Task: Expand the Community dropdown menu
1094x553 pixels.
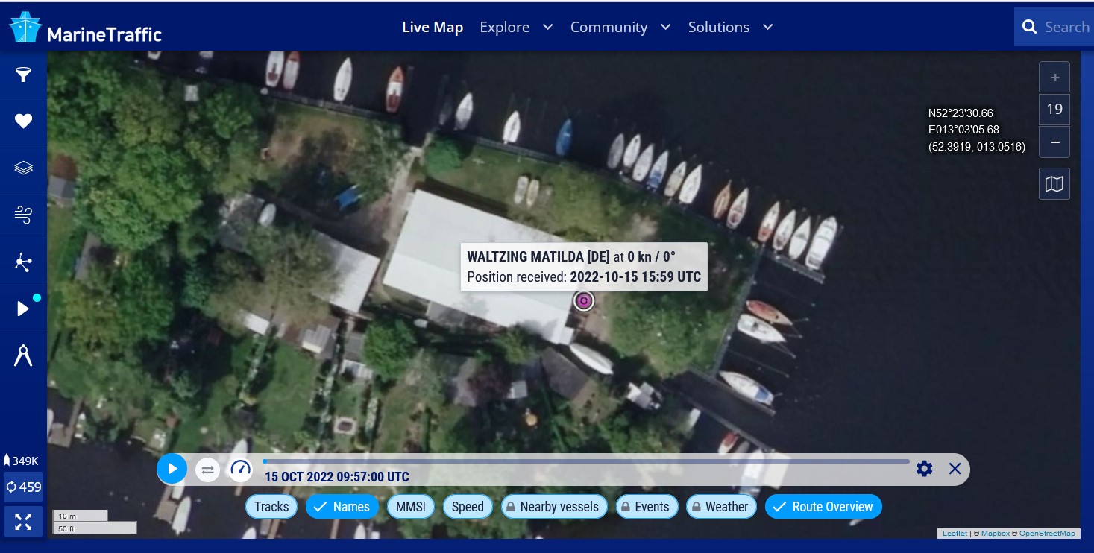Action: 620,27
